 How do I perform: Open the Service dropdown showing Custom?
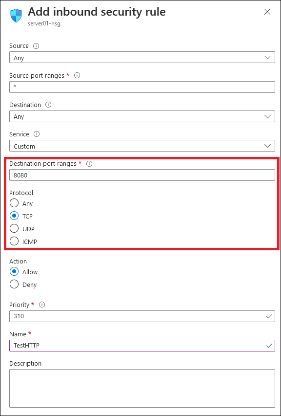[x=142, y=146]
